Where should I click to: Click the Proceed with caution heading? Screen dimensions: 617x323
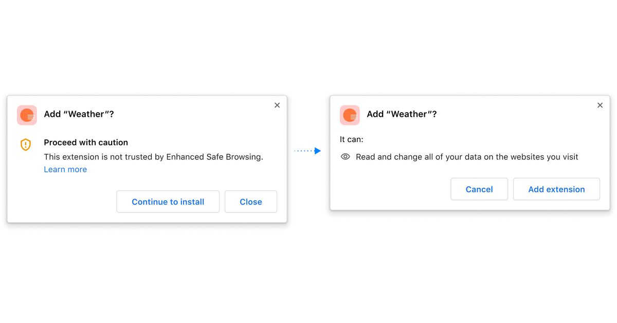86,142
